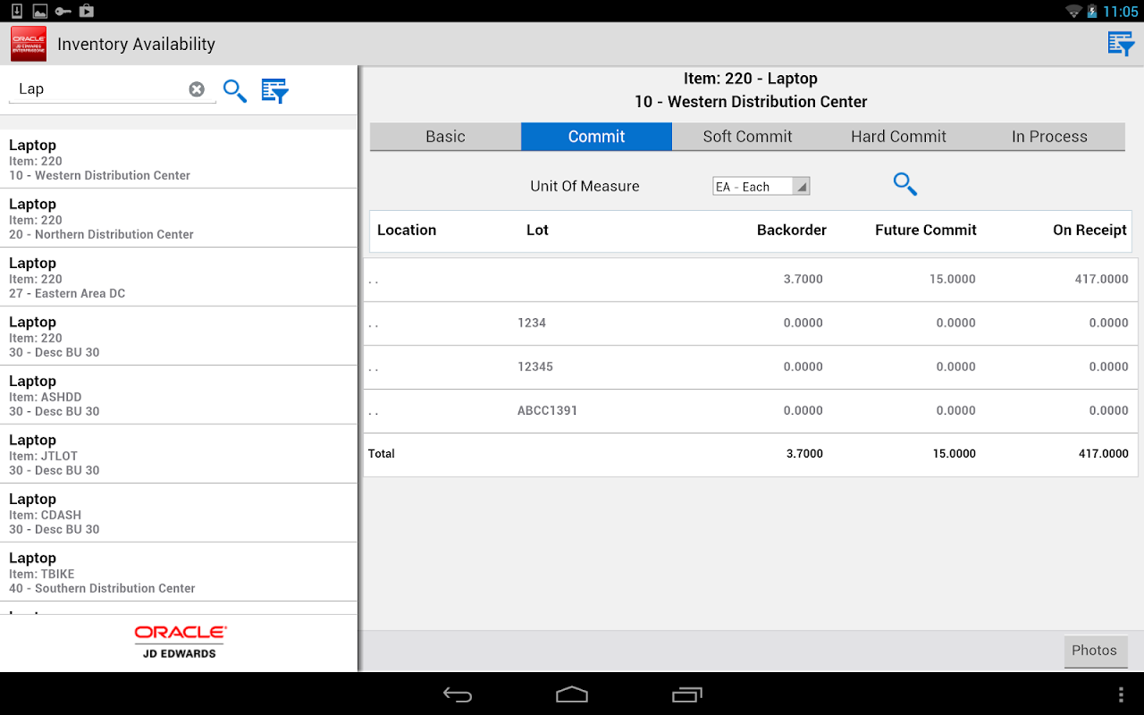Tap the Inventory Availability title

pos(137,44)
